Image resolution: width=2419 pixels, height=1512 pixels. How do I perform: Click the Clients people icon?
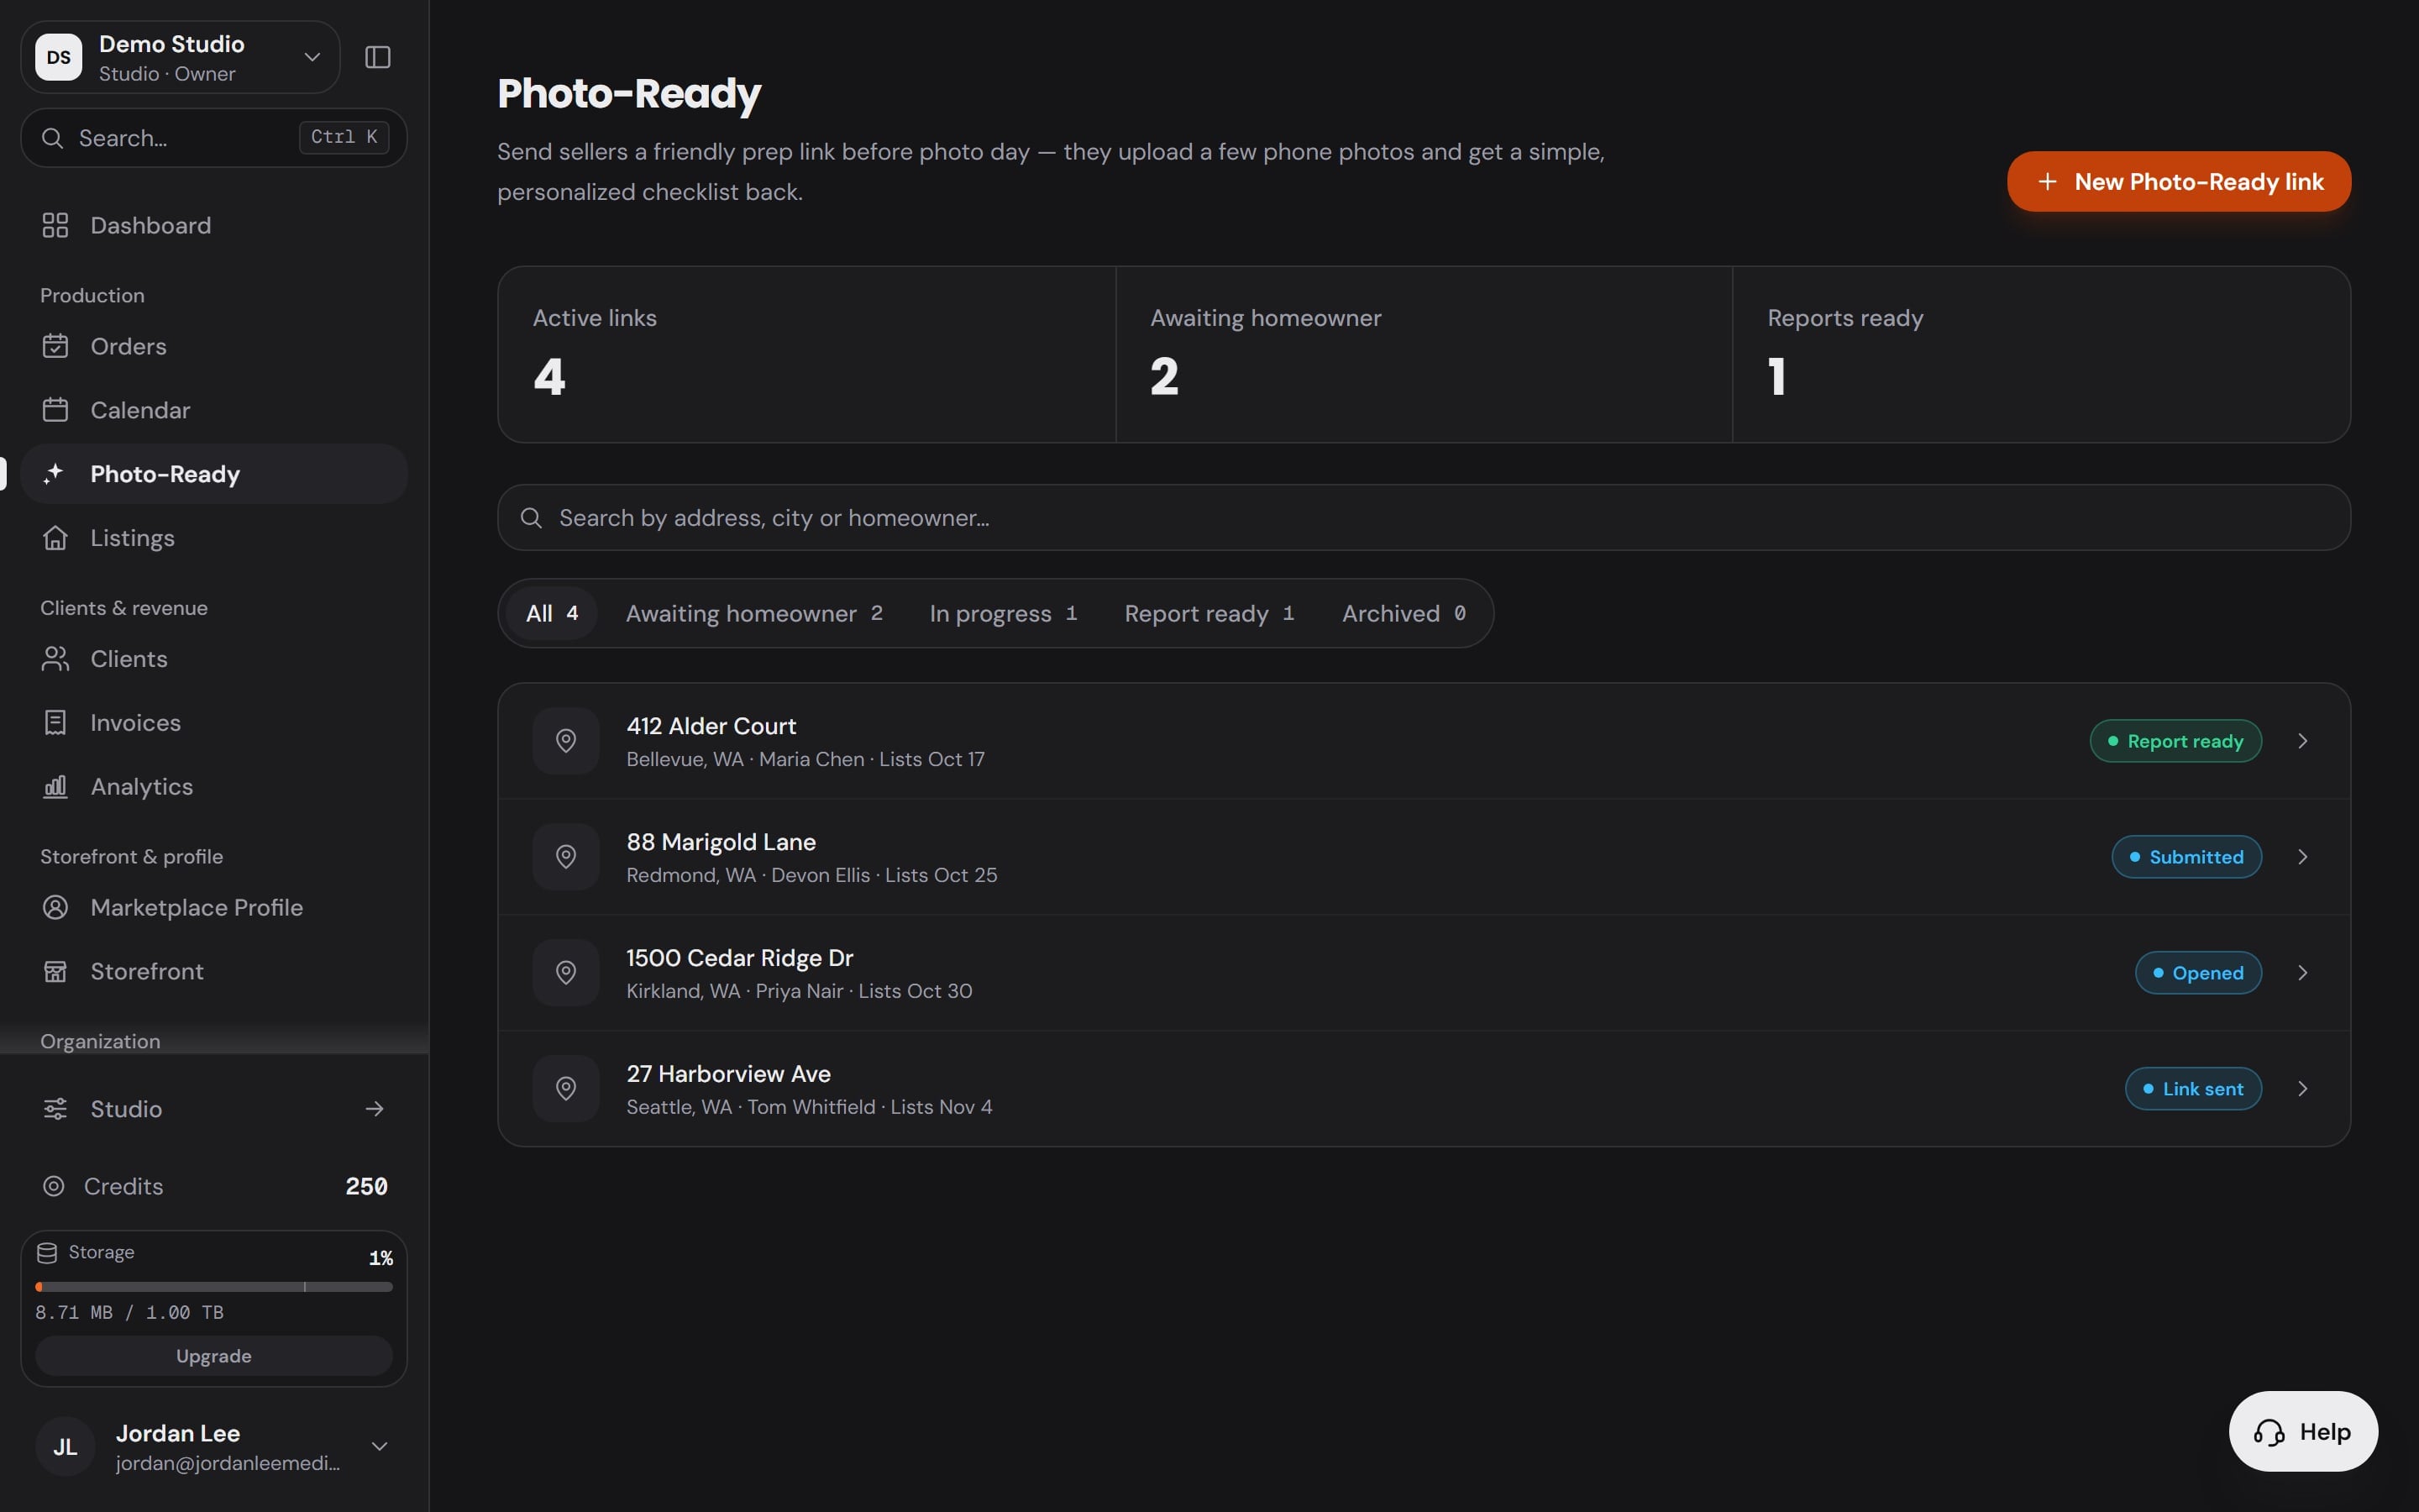55,658
